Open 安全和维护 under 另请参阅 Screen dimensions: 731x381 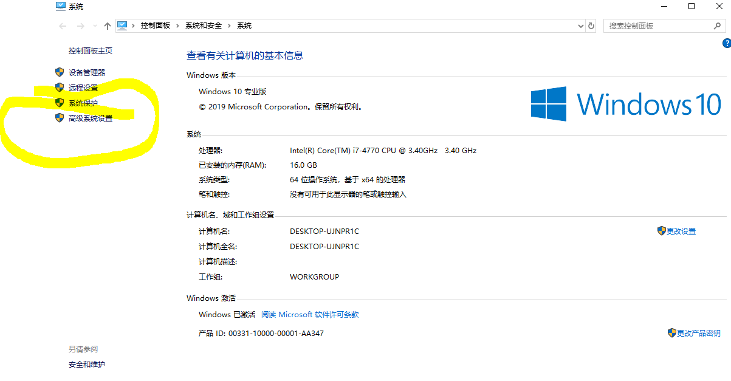(87, 365)
